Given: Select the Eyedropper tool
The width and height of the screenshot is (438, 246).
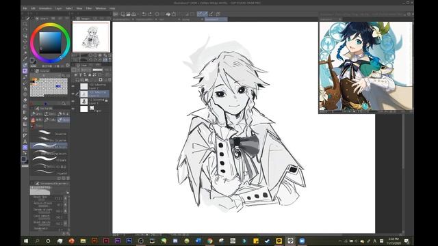Looking at the screenshot, I should pos(25,59).
